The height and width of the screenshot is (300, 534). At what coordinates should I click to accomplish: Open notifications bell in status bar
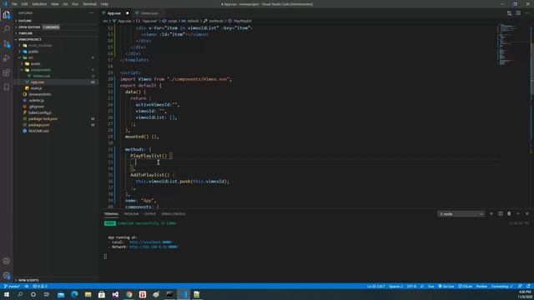pos(528,287)
